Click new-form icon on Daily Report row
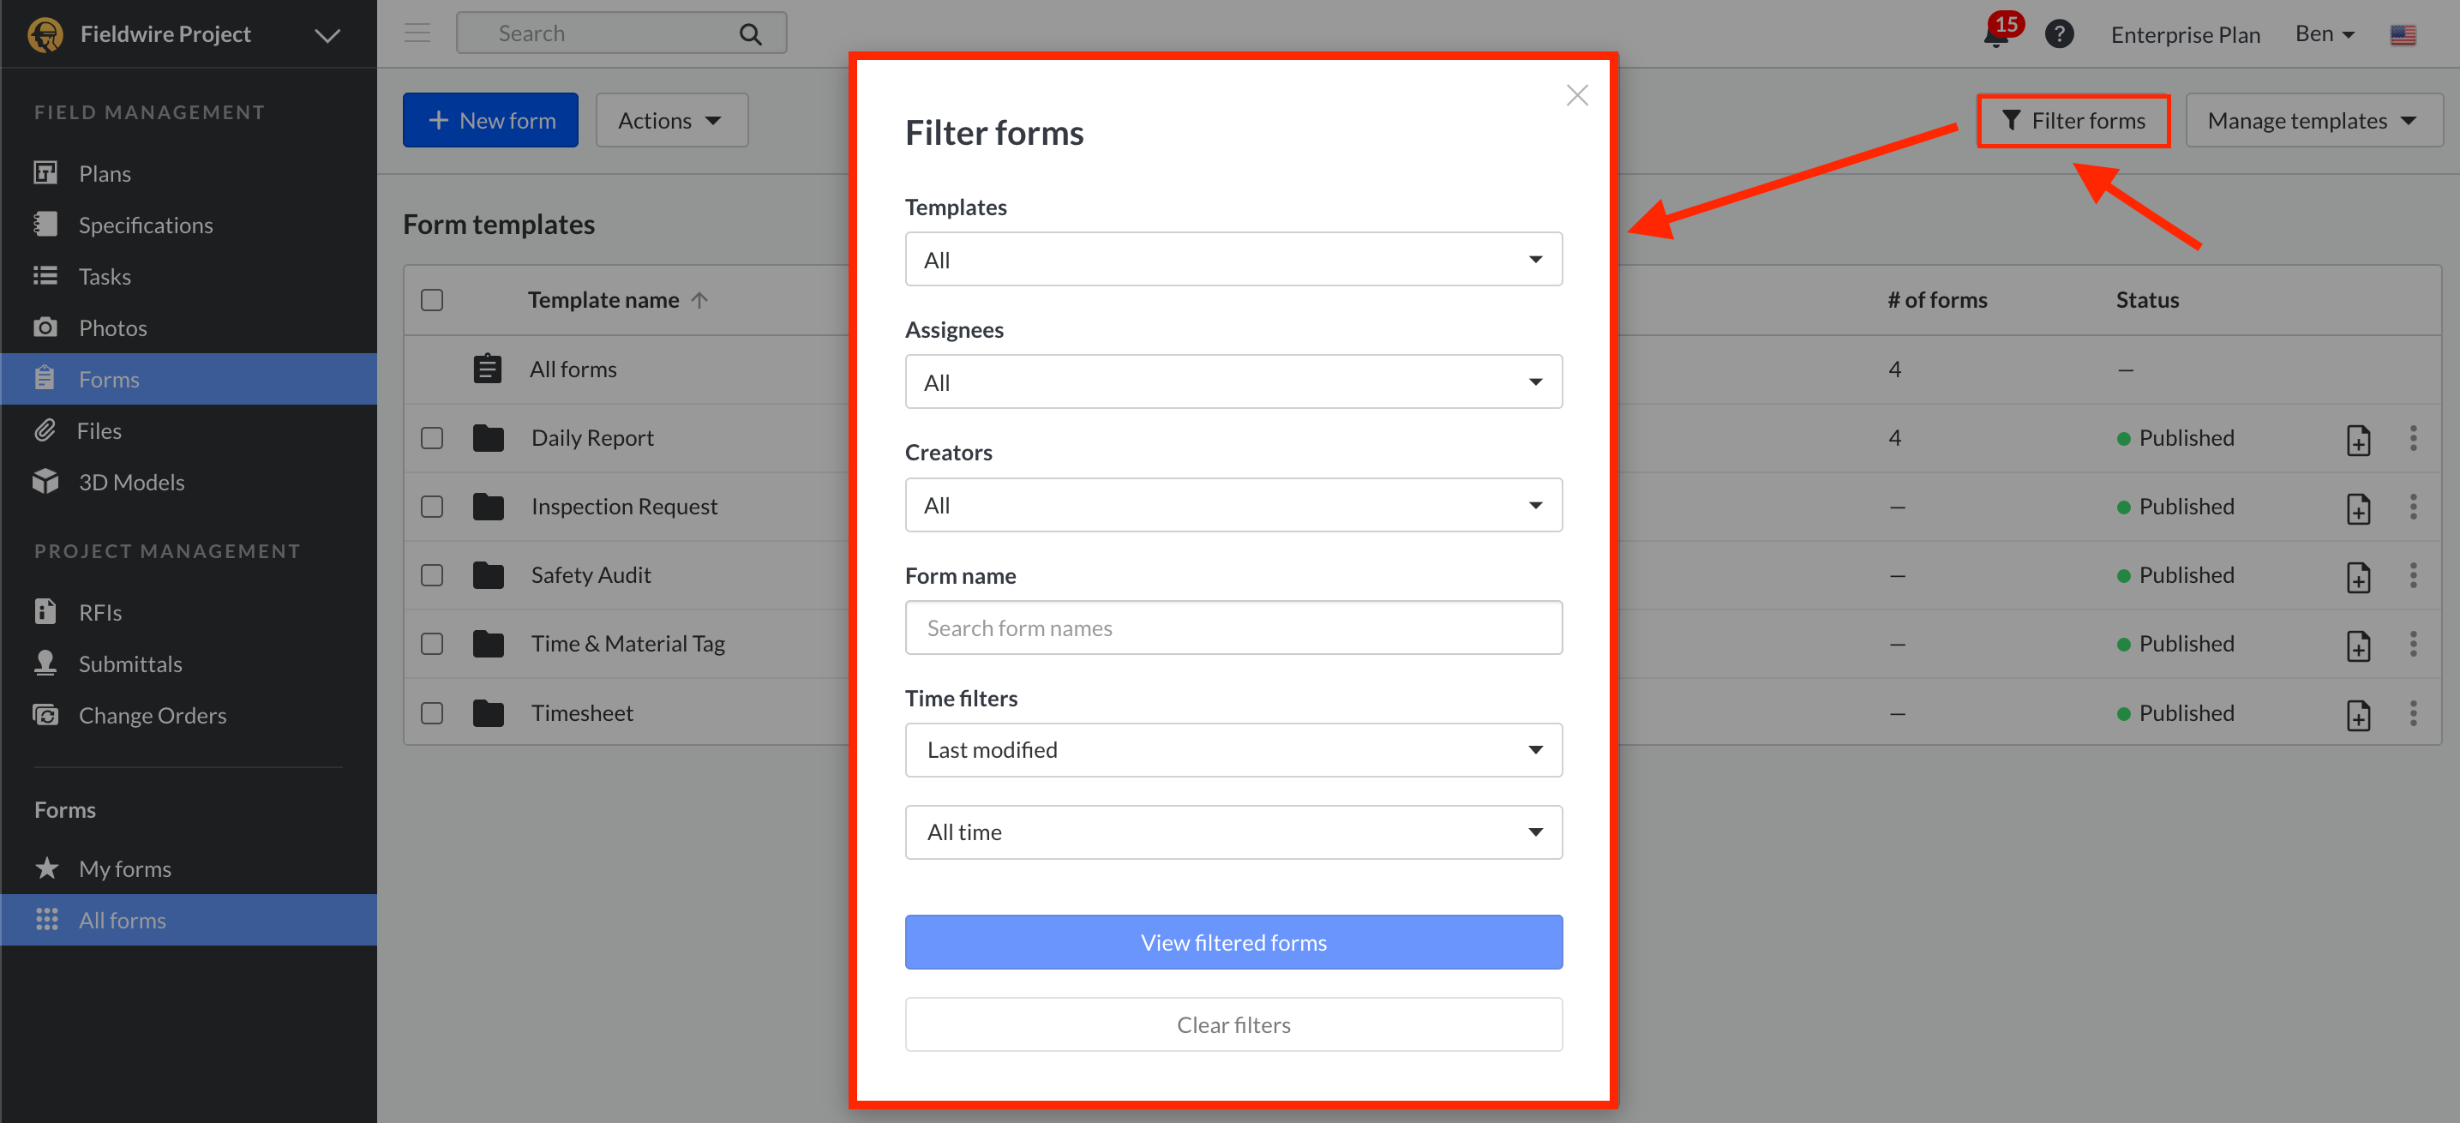 click(2358, 439)
